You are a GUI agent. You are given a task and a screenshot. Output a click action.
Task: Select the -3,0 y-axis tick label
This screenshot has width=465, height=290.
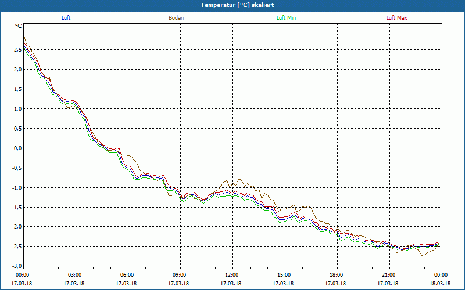coord(16,266)
